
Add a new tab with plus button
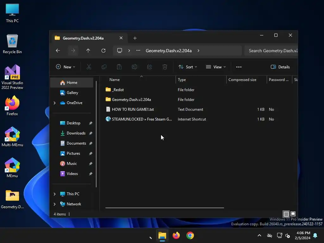coord(135,38)
